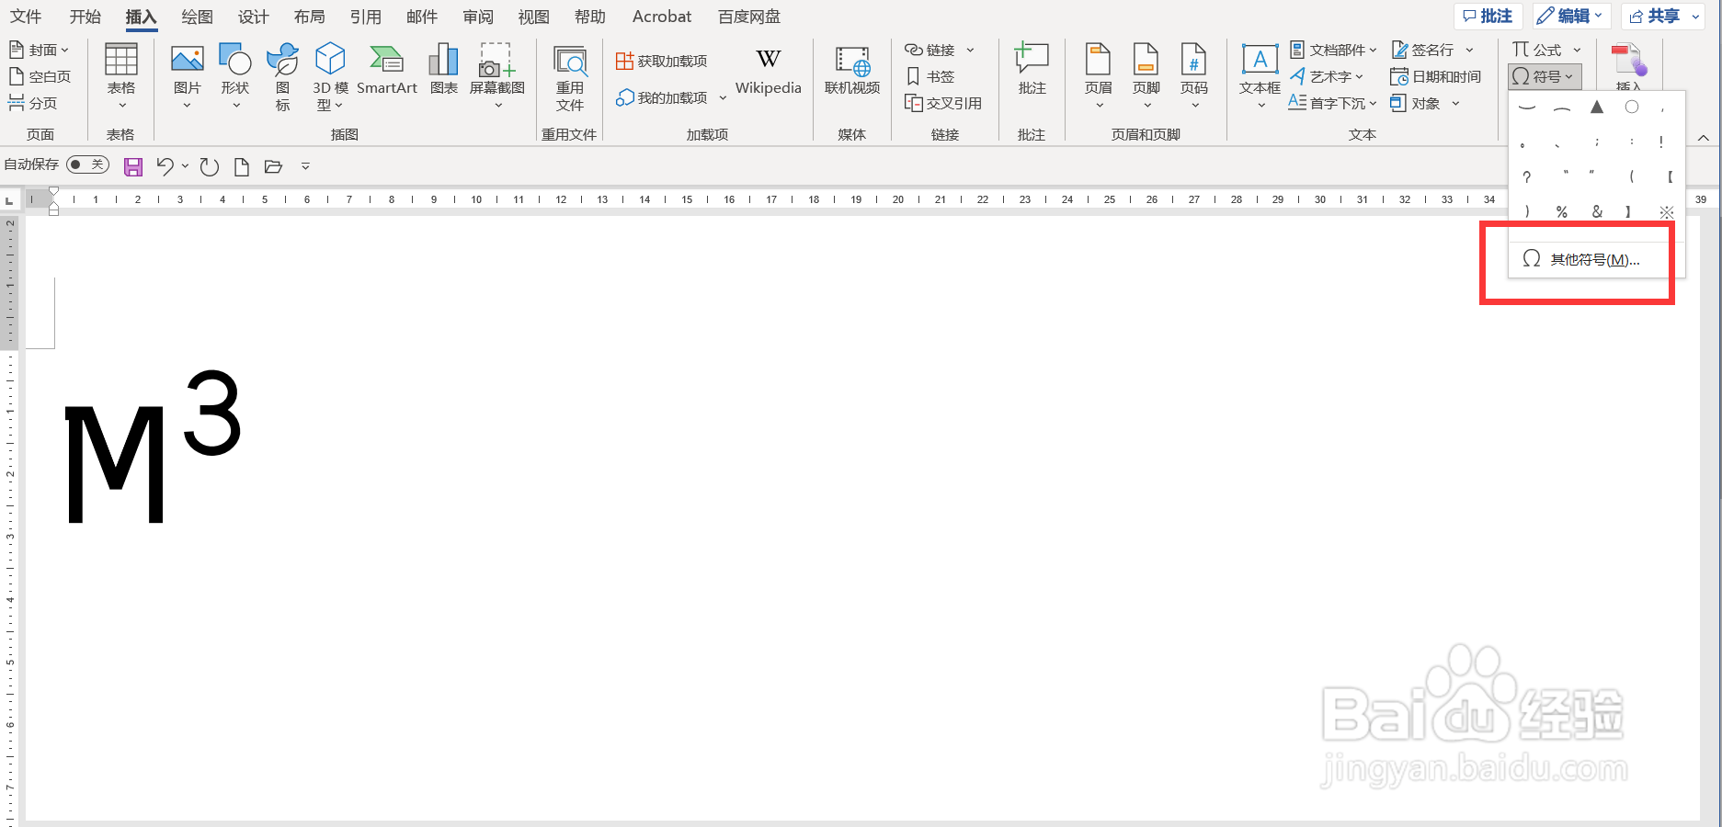Insert a 文本框 text box
The image size is (1722, 827).
point(1260,76)
